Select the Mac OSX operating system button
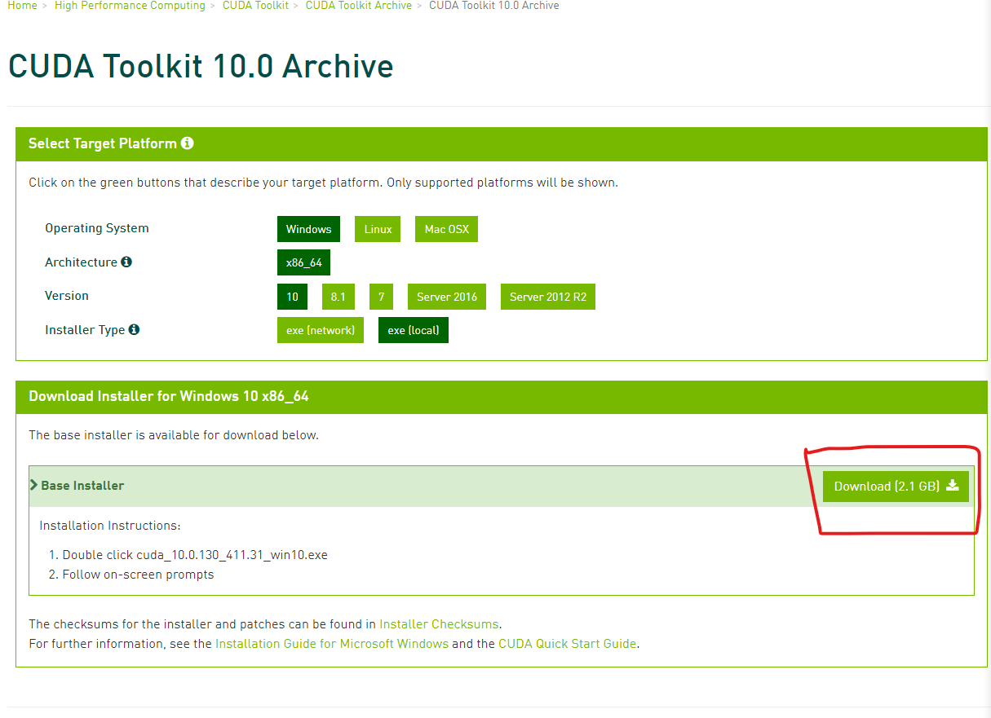This screenshot has height=718, width=991. click(x=446, y=229)
